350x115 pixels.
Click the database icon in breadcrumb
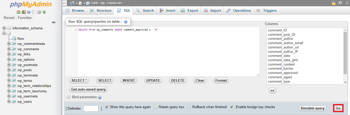coord(80,3)
